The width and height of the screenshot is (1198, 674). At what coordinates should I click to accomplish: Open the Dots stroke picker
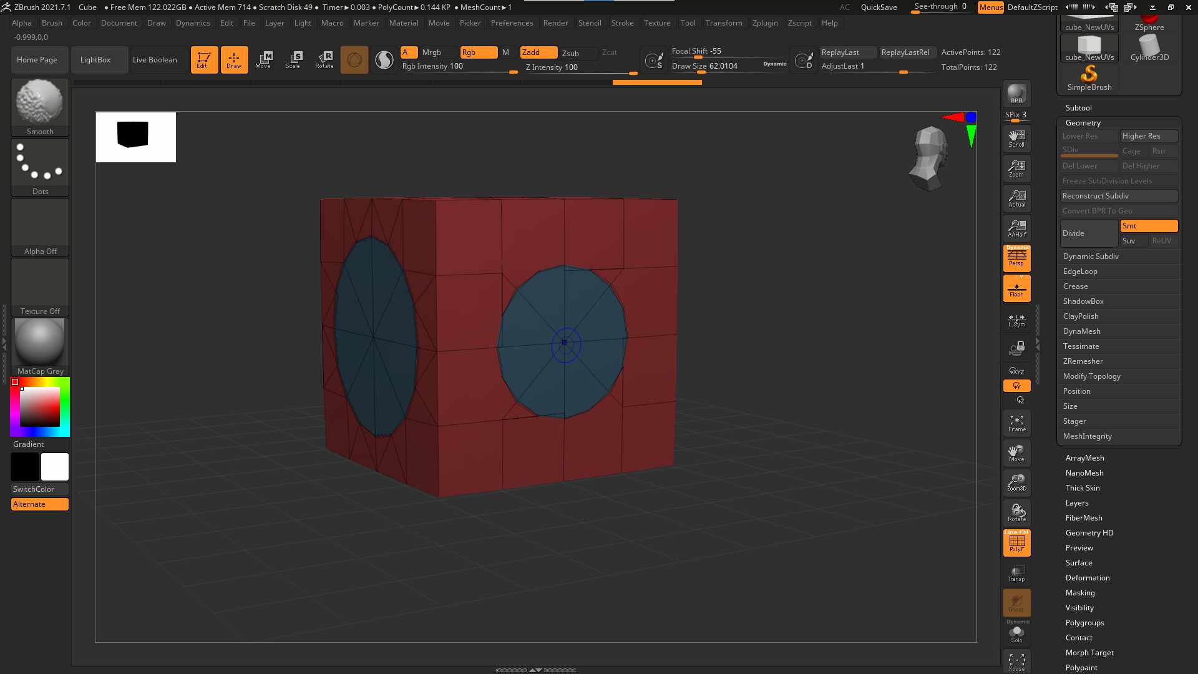coord(40,167)
